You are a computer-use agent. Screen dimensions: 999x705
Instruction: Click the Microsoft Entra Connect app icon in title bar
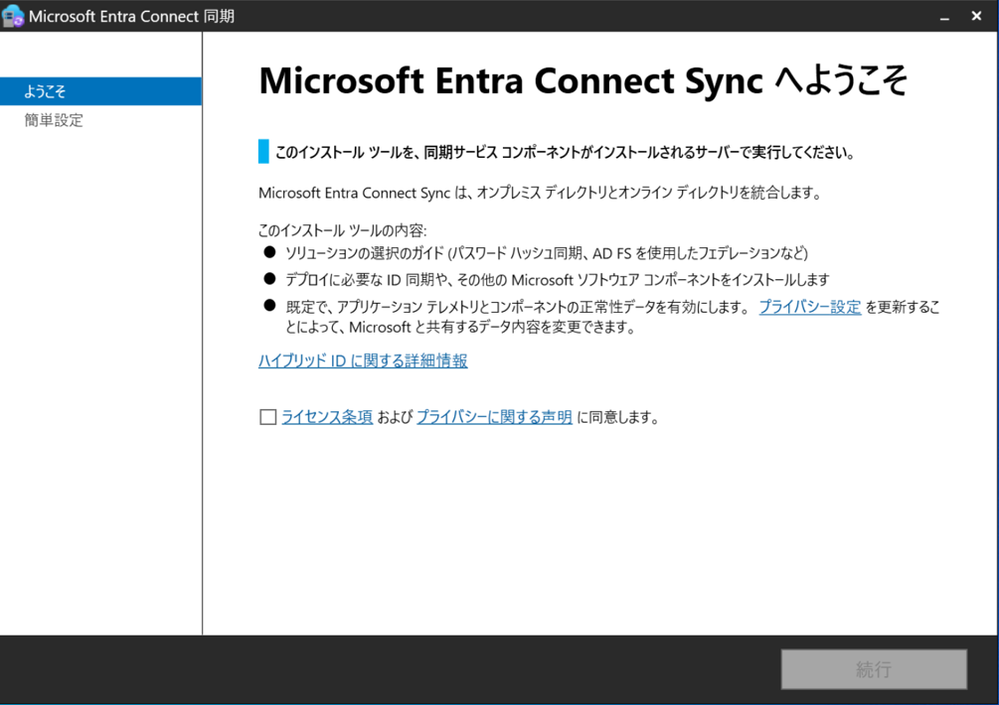(x=13, y=16)
